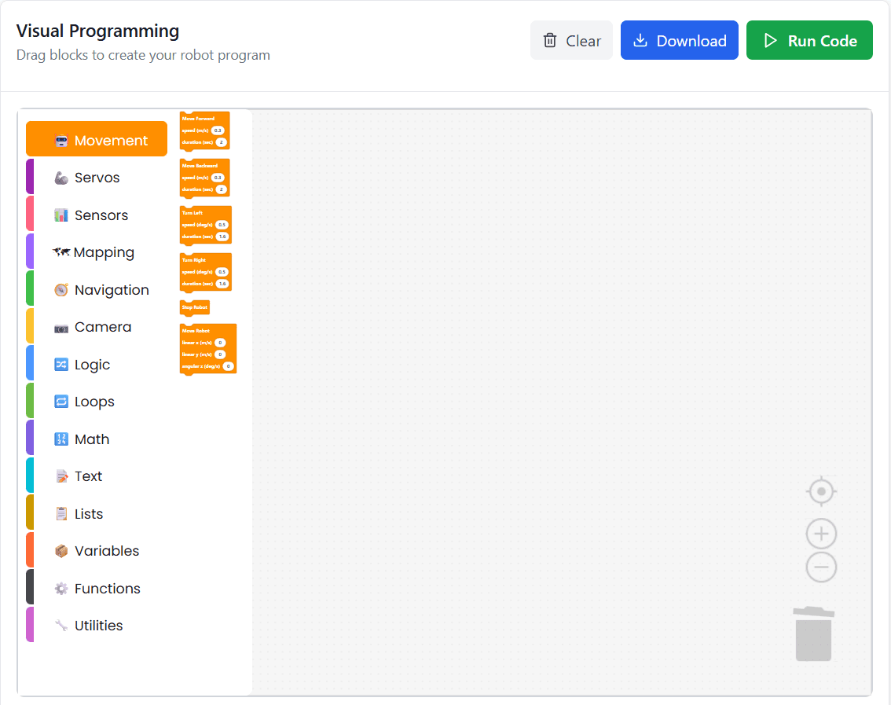Click the blue Download button
The image size is (891, 705).
coord(679,41)
